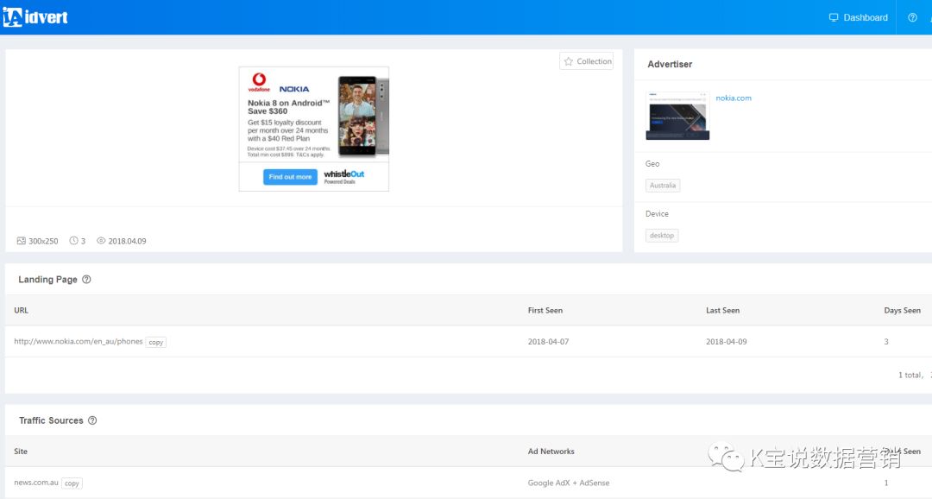The height and width of the screenshot is (499, 932).
Task: Click the nokia.com site thumbnail
Action: [677, 116]
